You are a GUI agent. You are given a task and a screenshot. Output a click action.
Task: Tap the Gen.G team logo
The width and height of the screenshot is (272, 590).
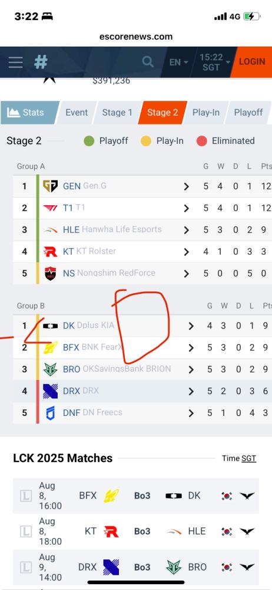coord(50,186)
